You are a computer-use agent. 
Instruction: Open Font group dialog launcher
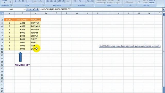tap(43, 5)
